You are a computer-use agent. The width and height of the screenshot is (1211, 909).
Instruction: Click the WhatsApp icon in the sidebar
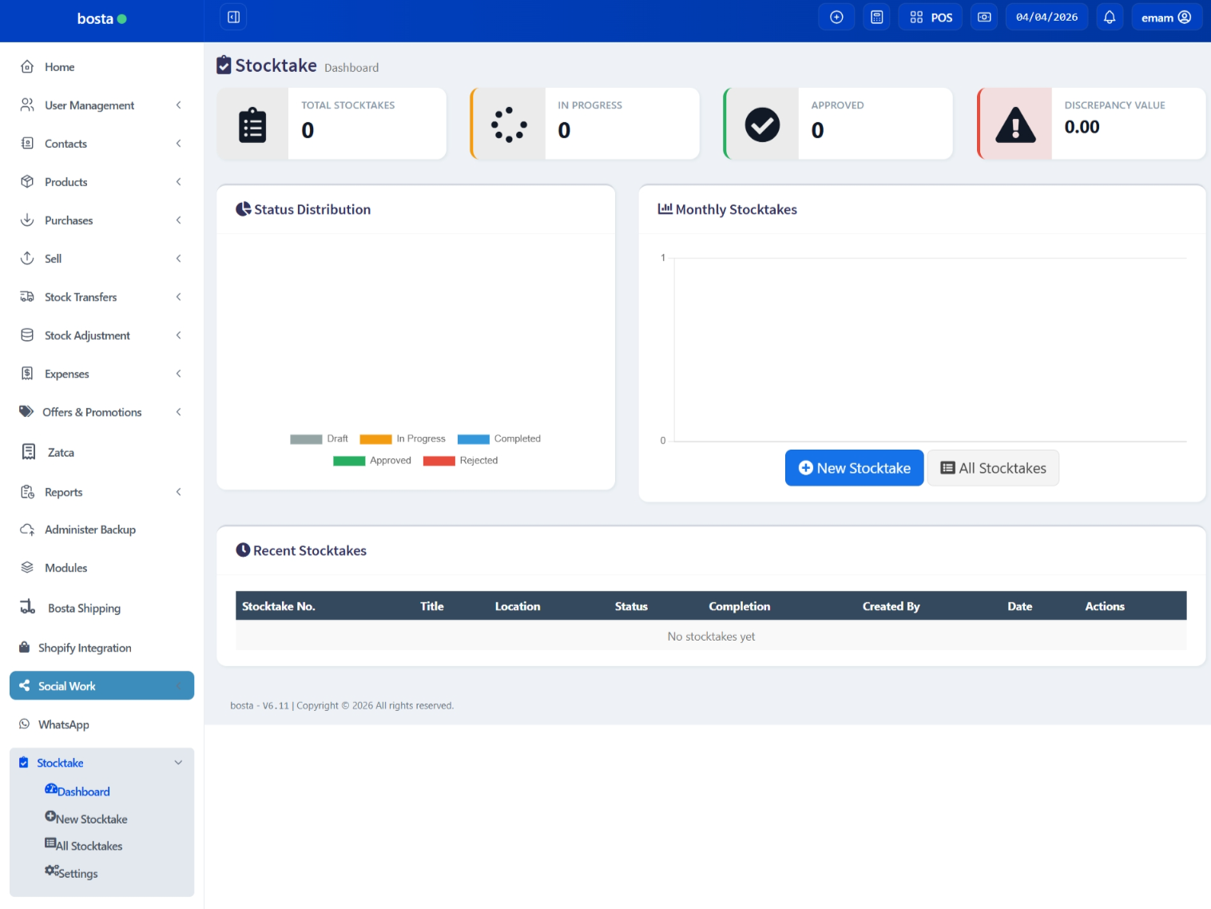point(25,724)
